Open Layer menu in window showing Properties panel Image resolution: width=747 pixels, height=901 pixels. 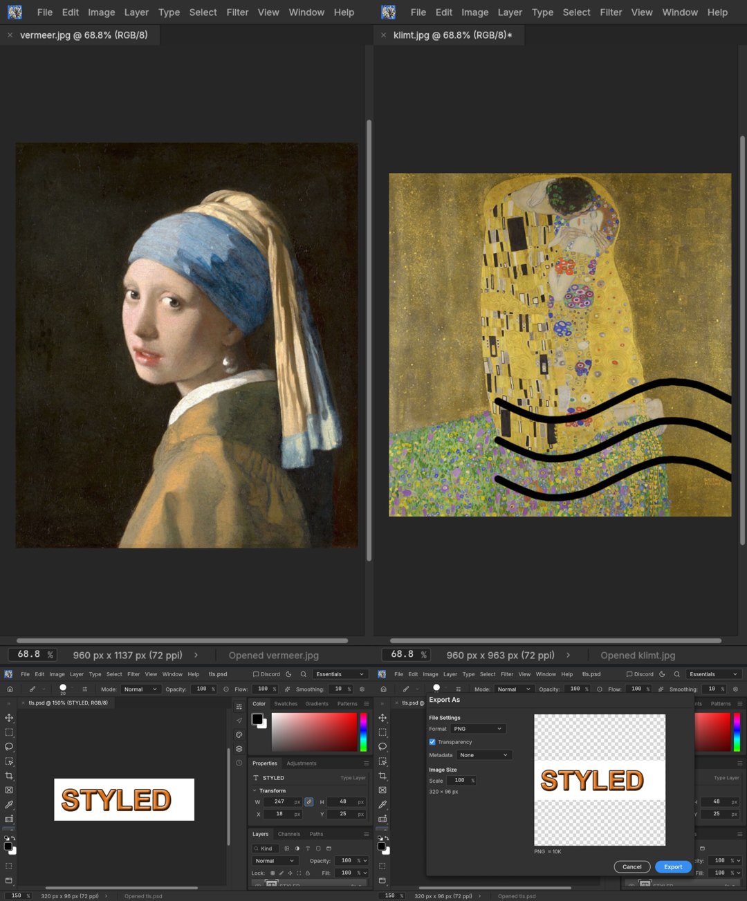[x=77, y=674]
